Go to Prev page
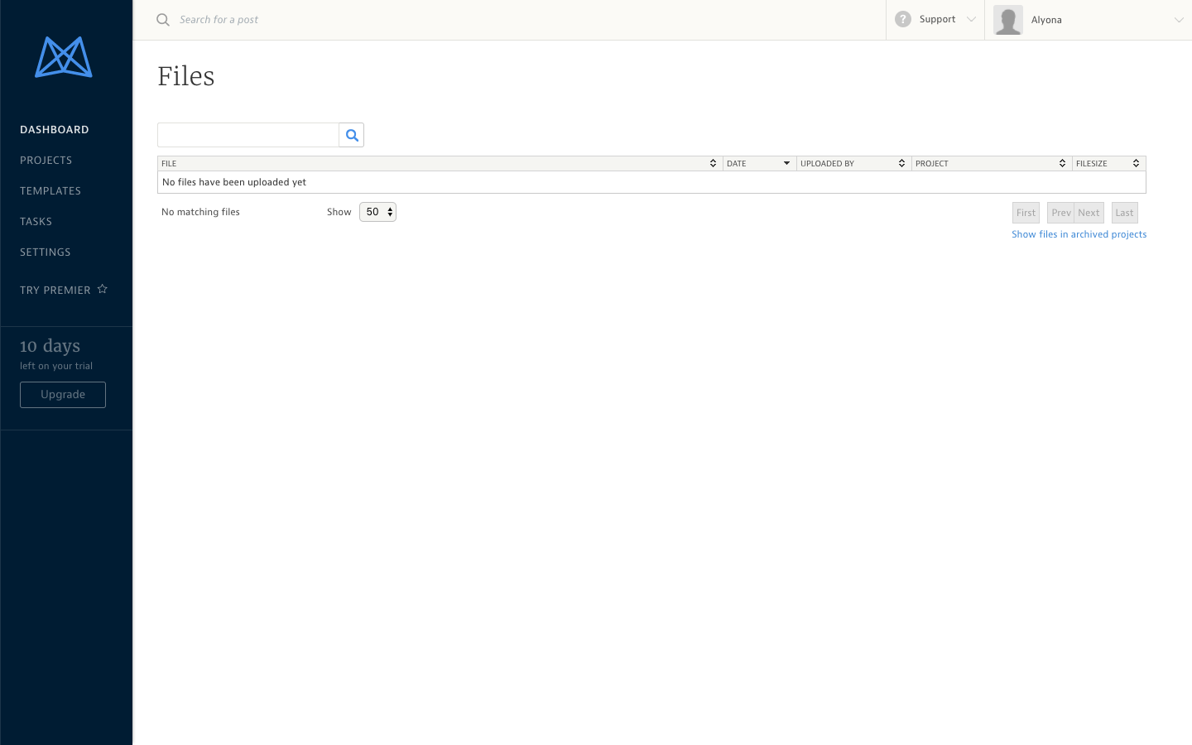This screenshot has width=1192, height=745. pyautogui.click(x=1060, y=213)
